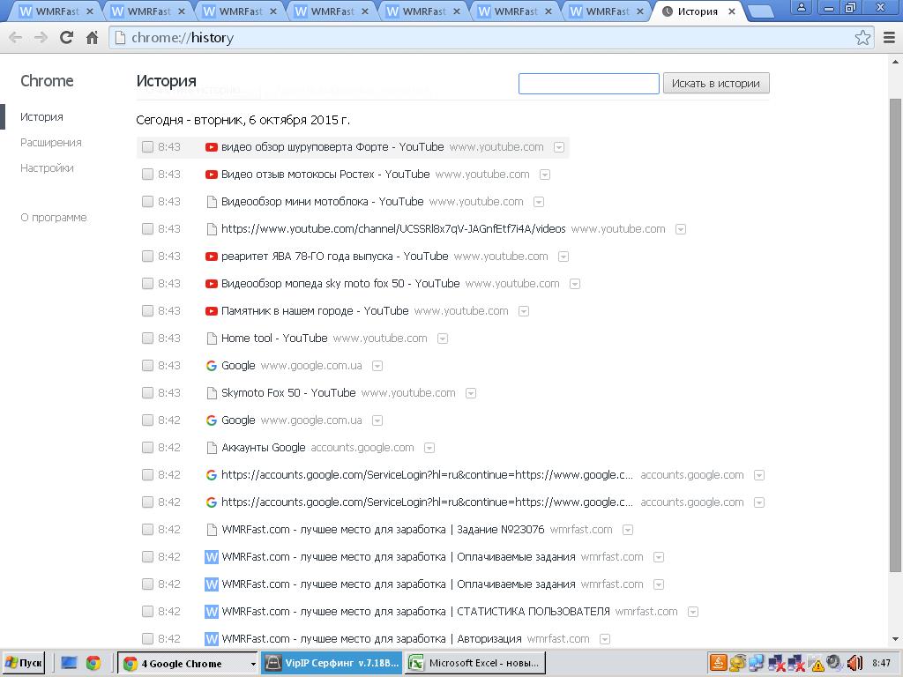Check the box for мотокосы Ростех entry
The height and width of the screenshot is (677, 903).
147,174
